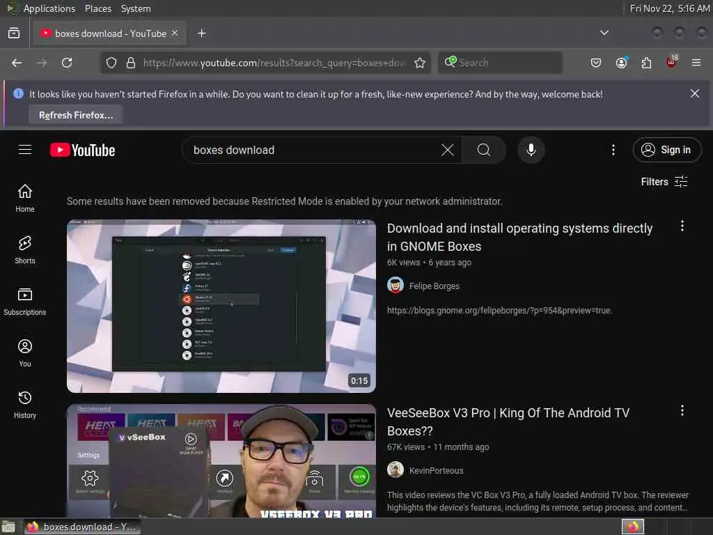
Task: Open the Places menu
Action: (x=98, y=8)
